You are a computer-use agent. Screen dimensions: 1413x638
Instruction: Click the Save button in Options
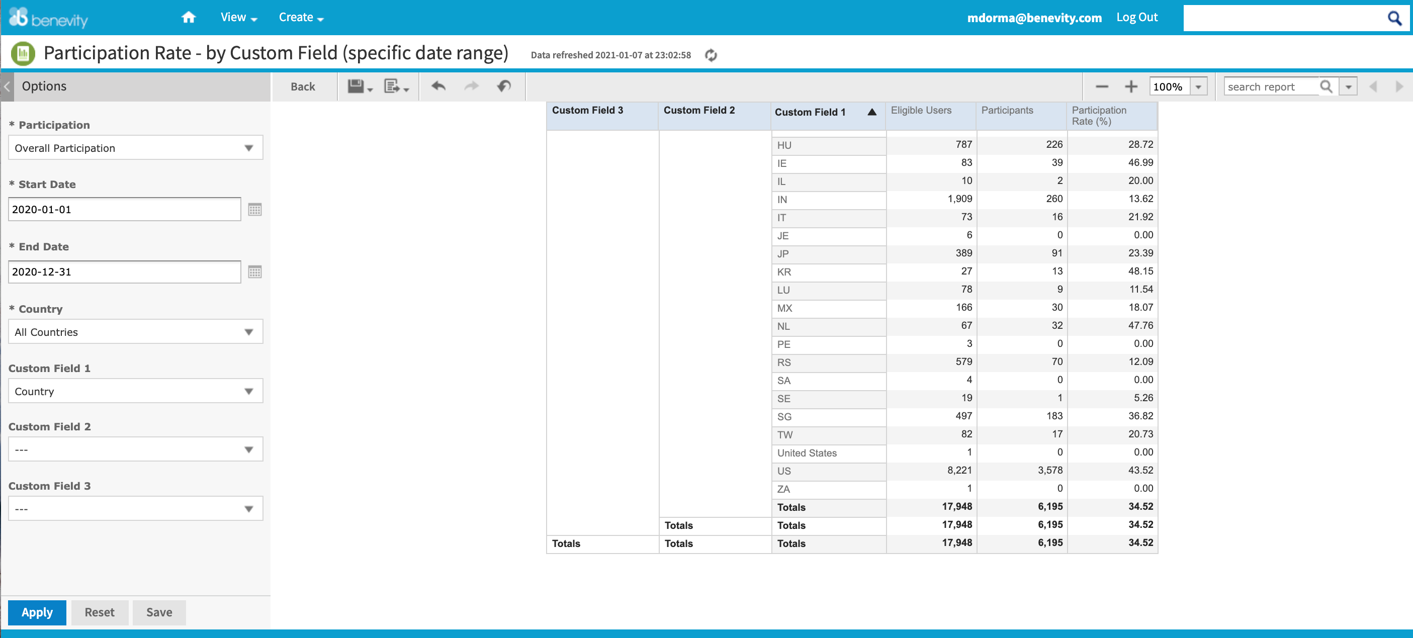(159, 612)
